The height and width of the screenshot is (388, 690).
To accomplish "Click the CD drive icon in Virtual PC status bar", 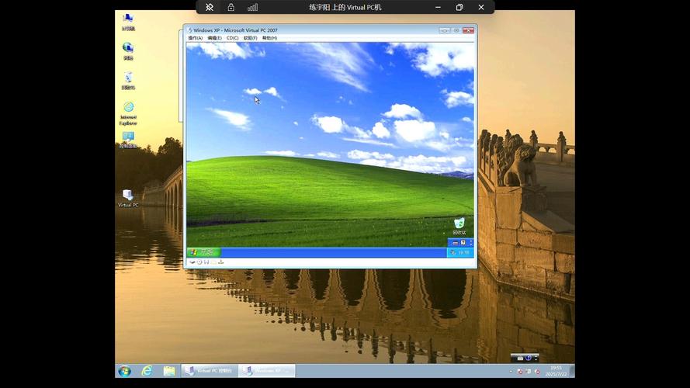I will coord(199,262).
